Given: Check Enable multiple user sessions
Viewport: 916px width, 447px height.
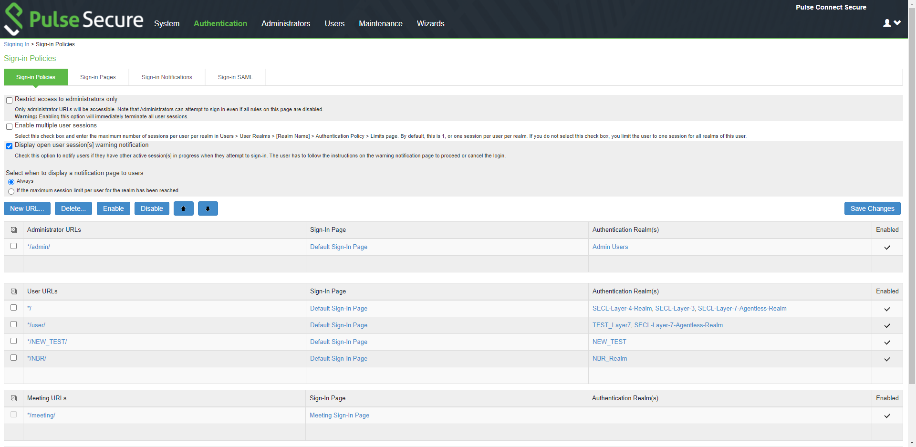Looking at the screenshot, I should [9, 126].
